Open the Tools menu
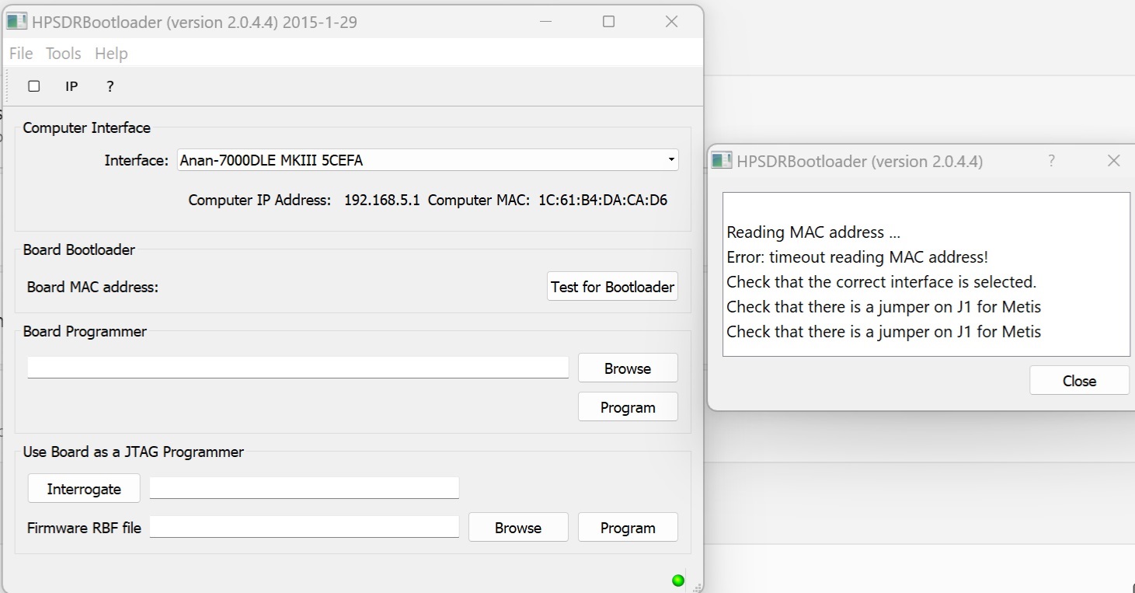Viewport: 1135px width, 593px height. (x=64, y=53)
